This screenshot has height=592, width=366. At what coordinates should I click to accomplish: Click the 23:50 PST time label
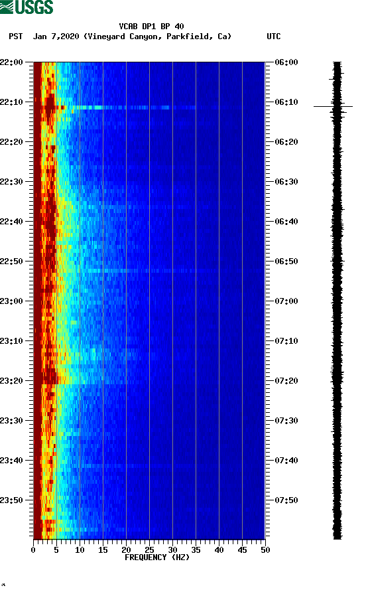pos(11,500)
